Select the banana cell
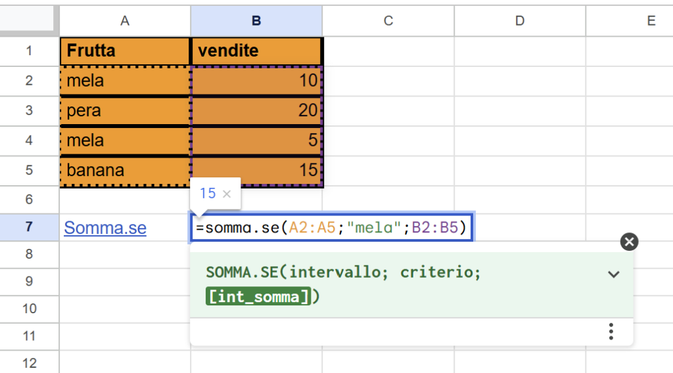 [x=125, y=170]
